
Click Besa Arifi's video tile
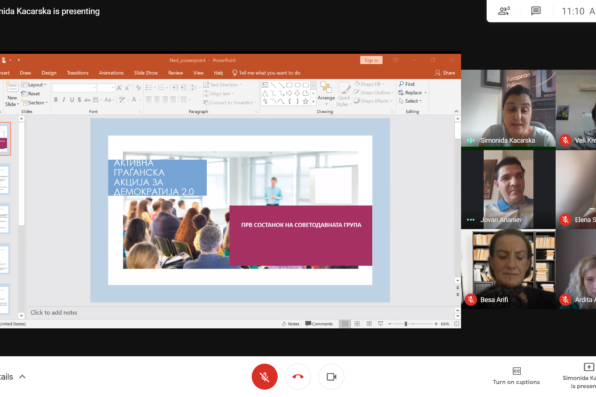509,269
